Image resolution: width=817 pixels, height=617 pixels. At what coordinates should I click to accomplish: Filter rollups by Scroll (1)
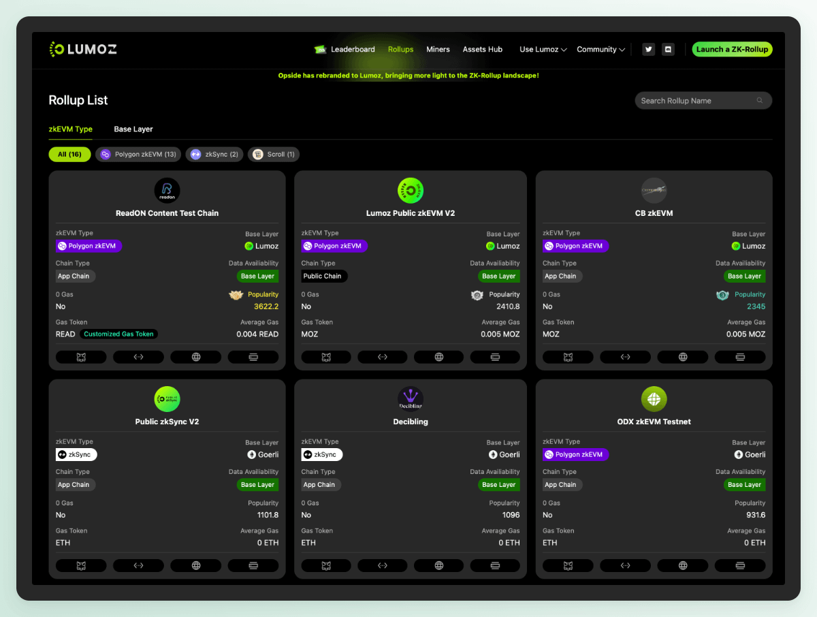pos(274,155)
